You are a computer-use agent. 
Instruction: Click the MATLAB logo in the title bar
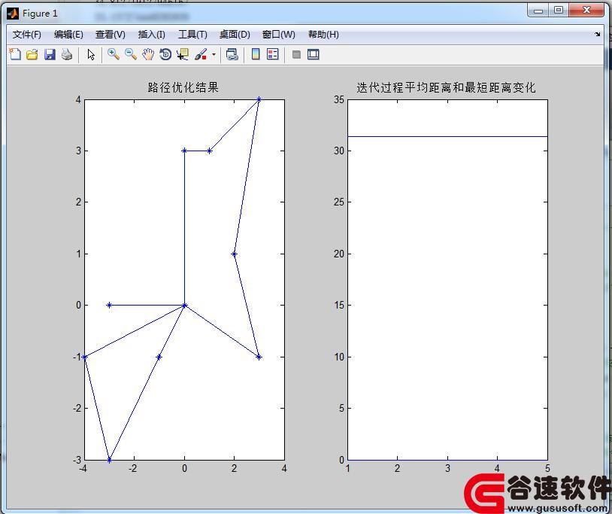click(13, 14)
